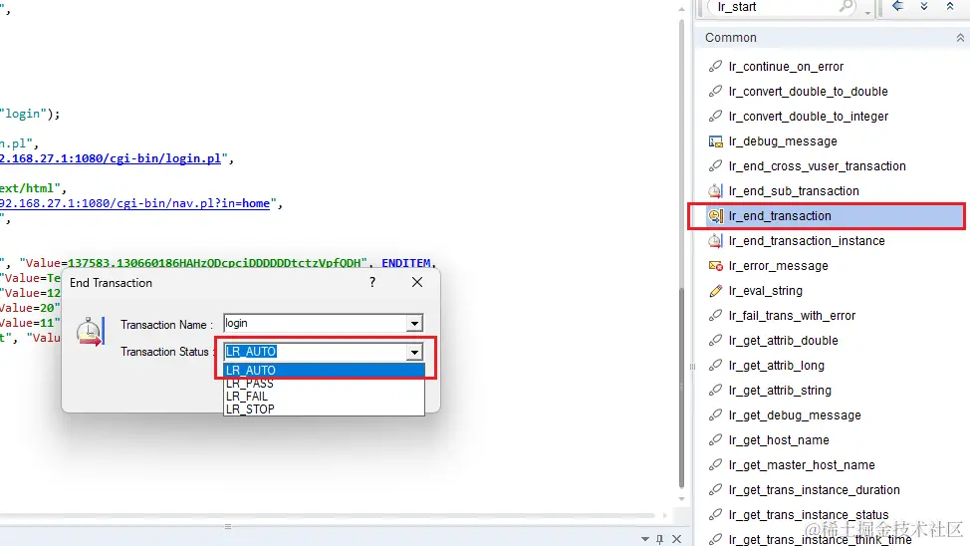Click the collapse all double-chevron up icon
Viewport: 970px width, 546px height.
click(x=950, y=6)
